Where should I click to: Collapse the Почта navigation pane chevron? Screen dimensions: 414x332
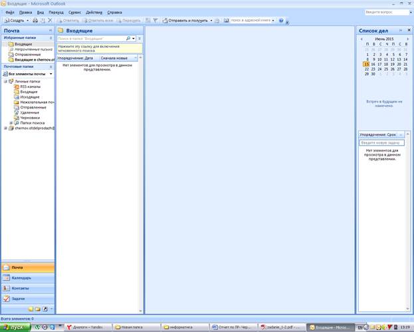pyautogui.click(x=51, y=31)
